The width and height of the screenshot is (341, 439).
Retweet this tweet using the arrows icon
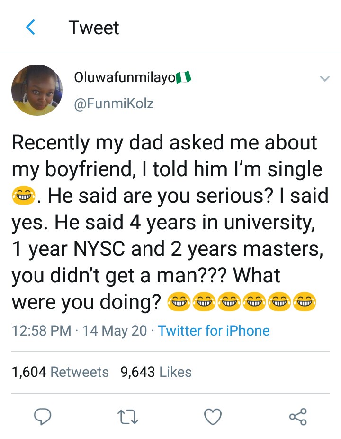pos(127,417)
